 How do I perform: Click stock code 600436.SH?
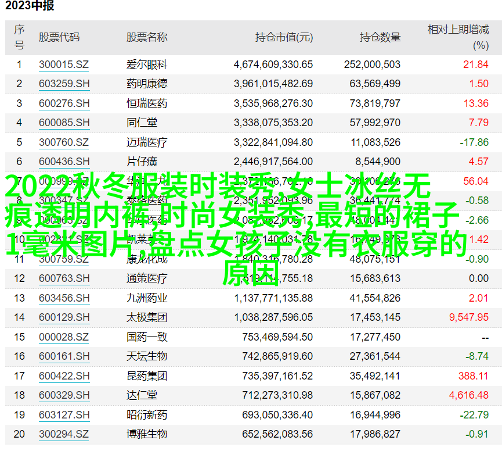[x=64, y=162]
